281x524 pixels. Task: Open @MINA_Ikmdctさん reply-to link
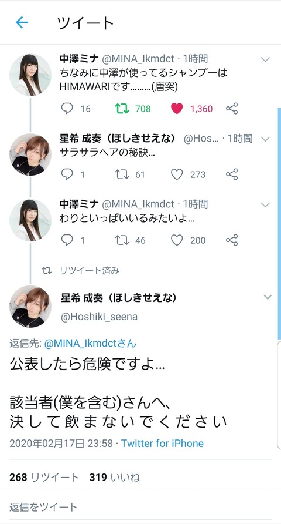90,344
